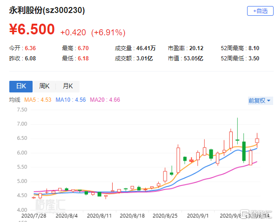Screen dimensions: 275x222
Task: Select the MA20 : 4.66 indicator label
Action: [x=105, y=100]
